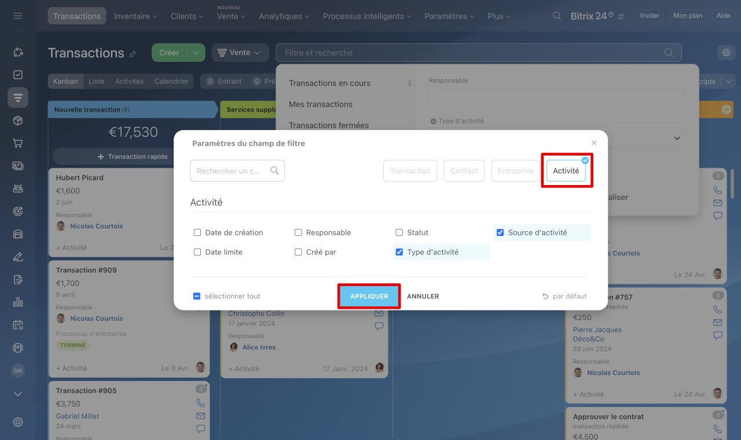Check the Responsable checkbox

pyautogui.click(x=298, y=232)
